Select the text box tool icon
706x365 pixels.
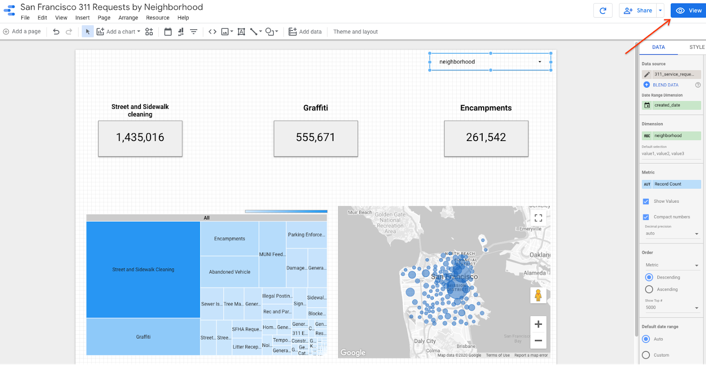[x=241, y=32]
